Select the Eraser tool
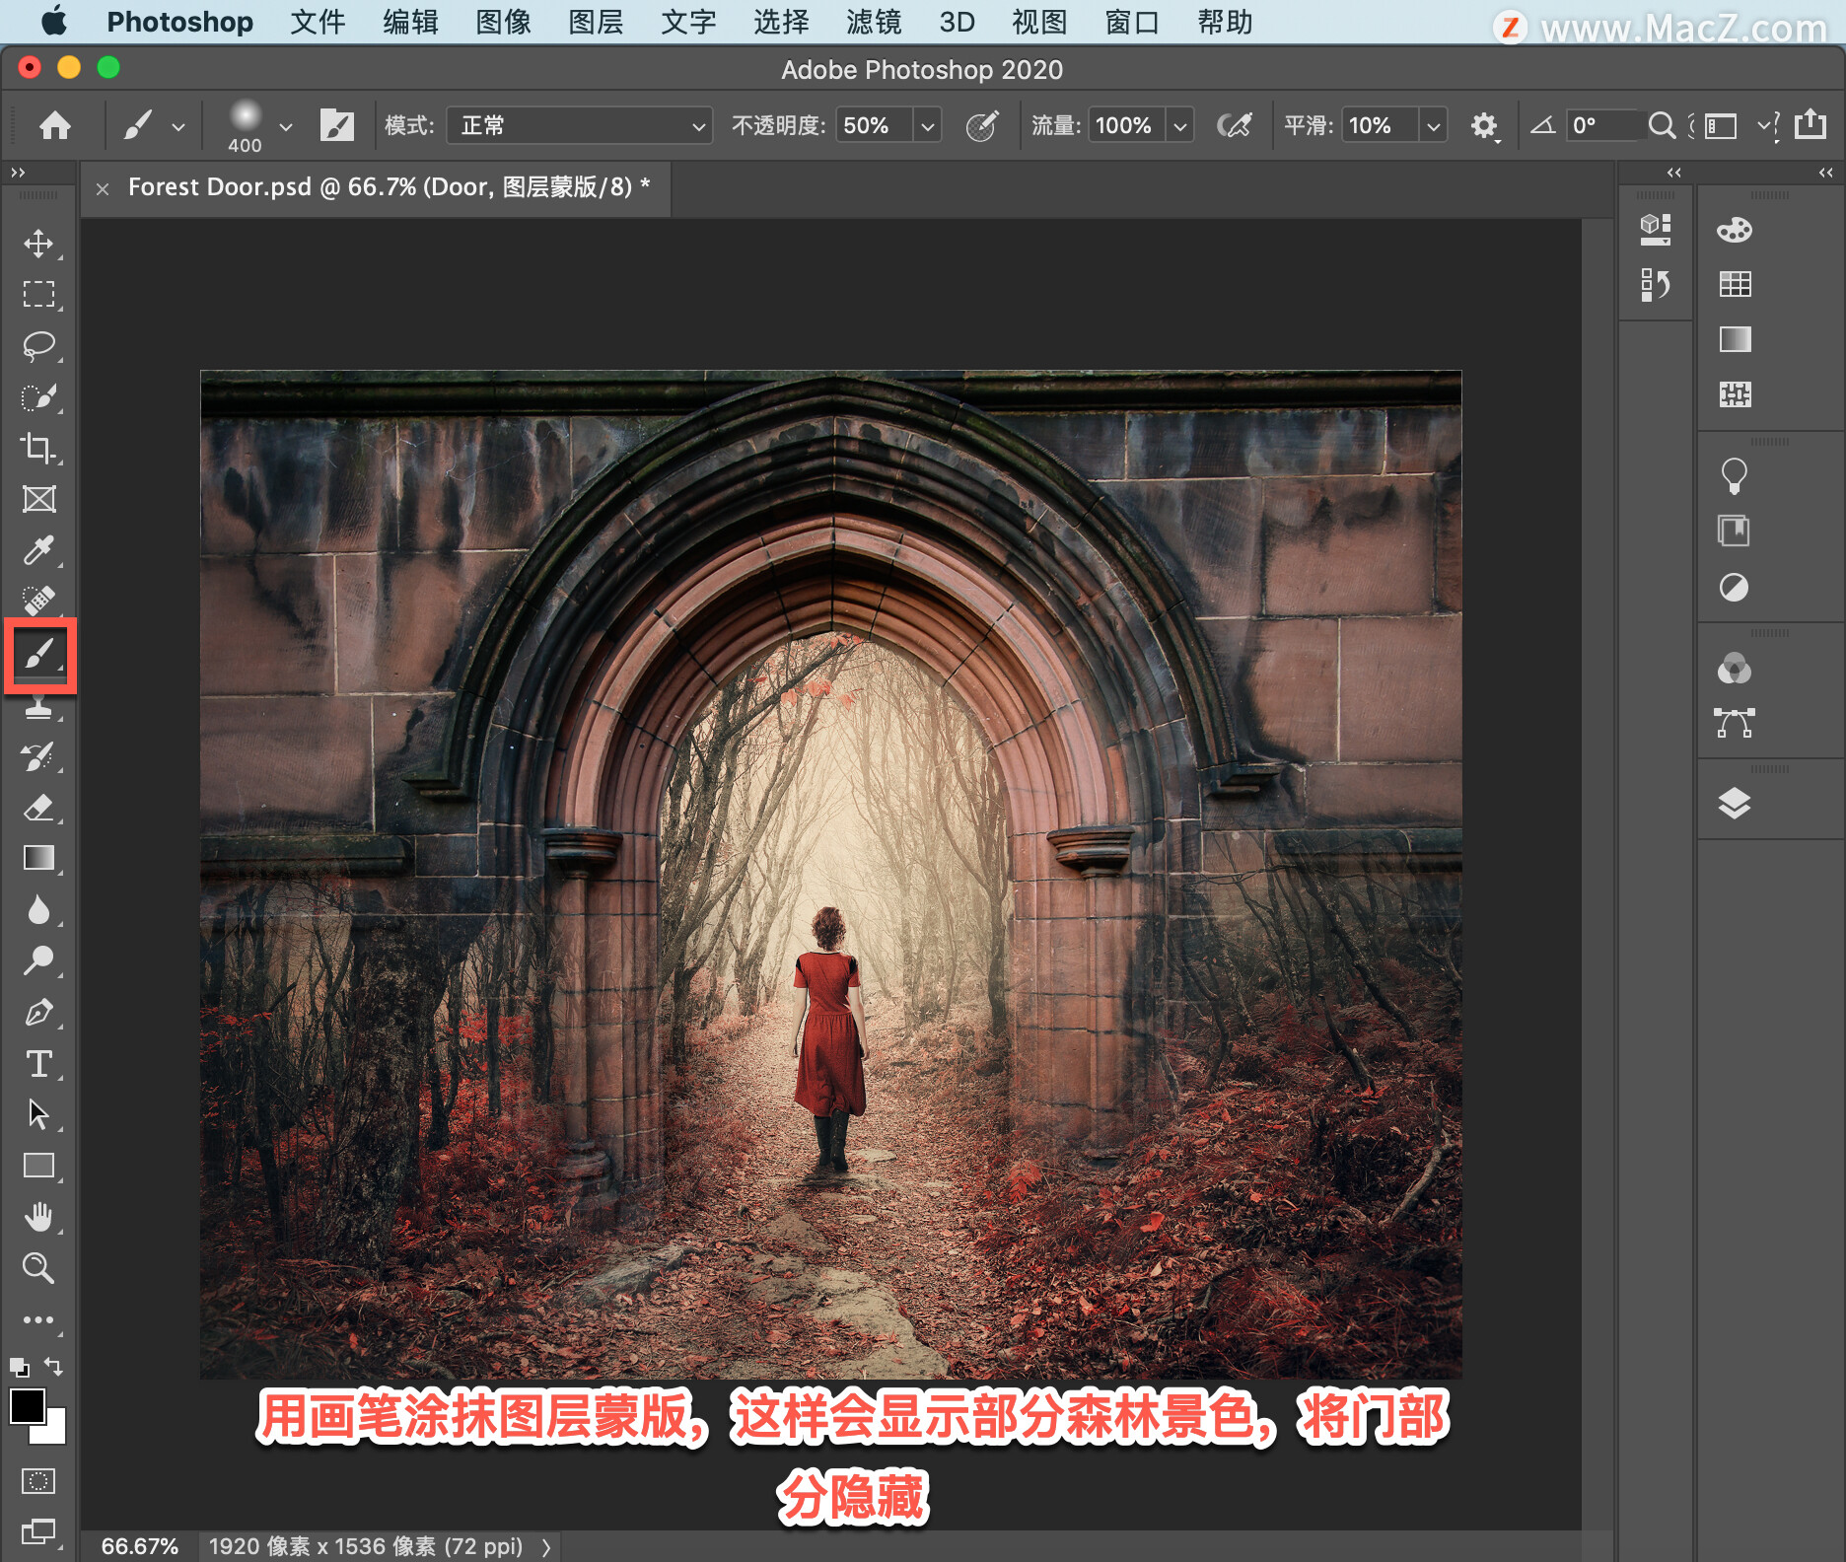Screen dimensions: 1846x1562 pos(38,808)
